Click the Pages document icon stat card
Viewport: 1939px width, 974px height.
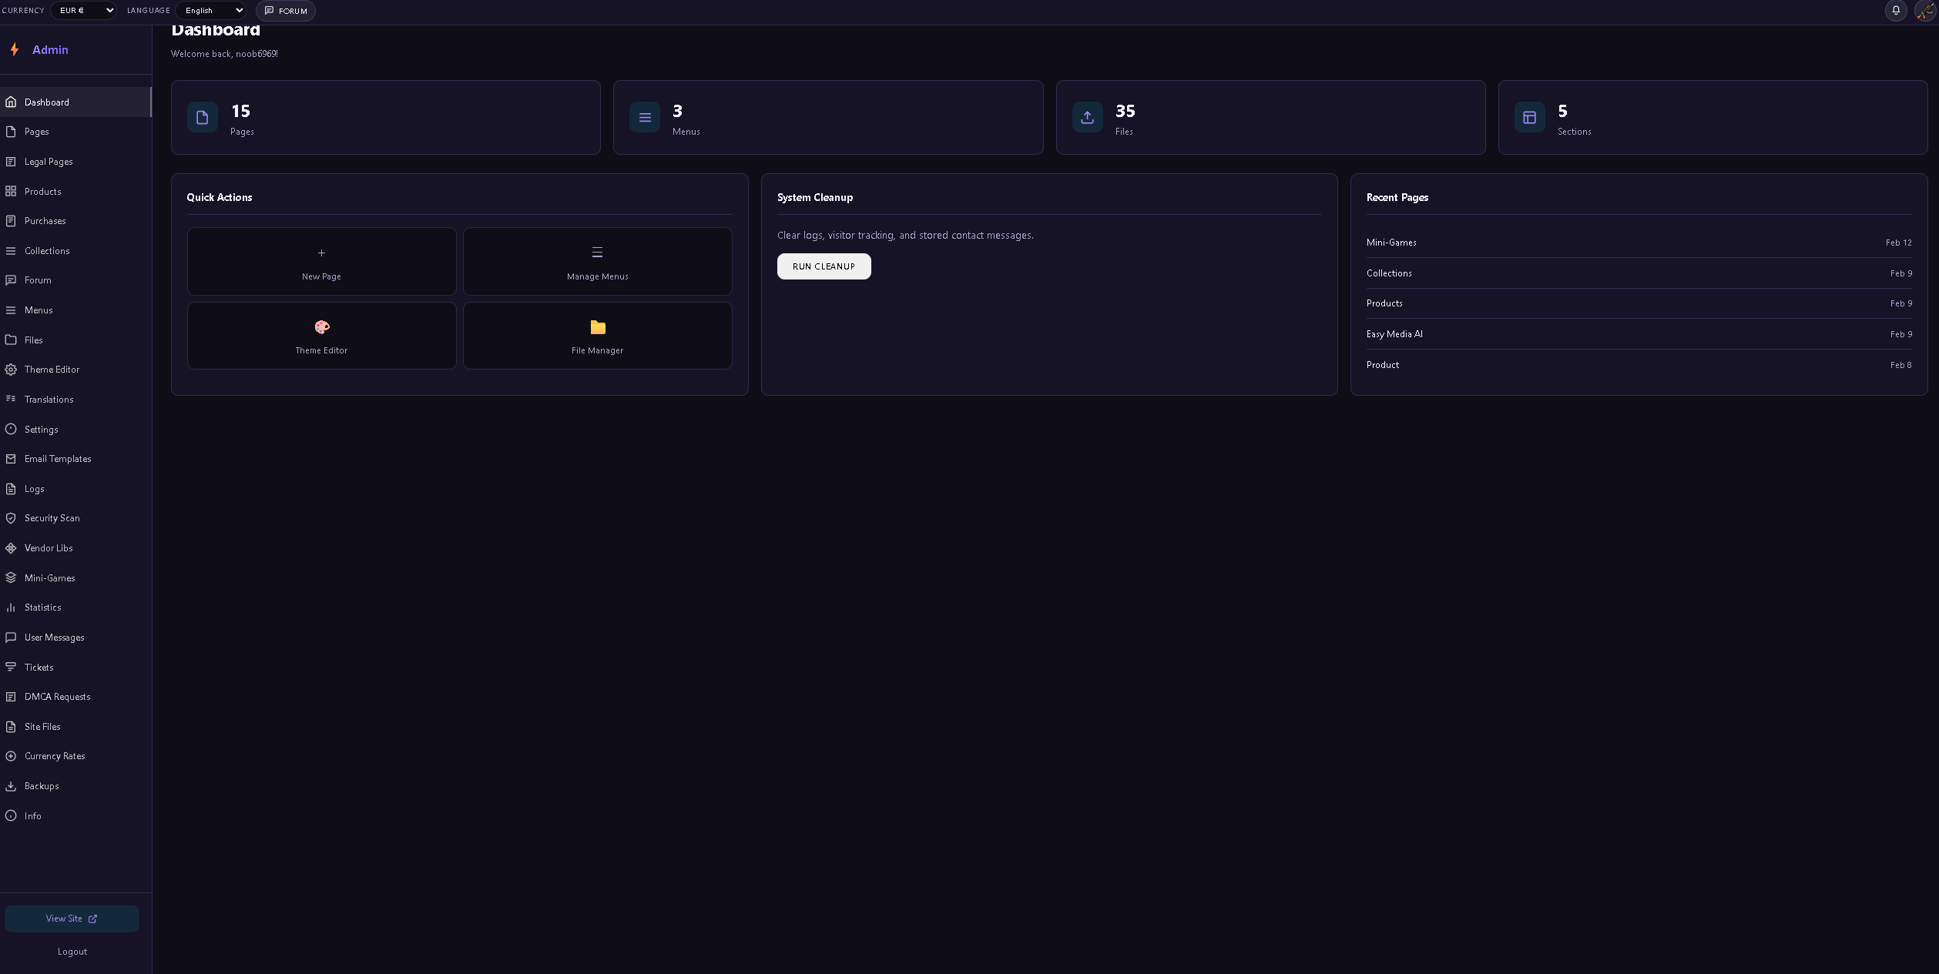(202, 117)
